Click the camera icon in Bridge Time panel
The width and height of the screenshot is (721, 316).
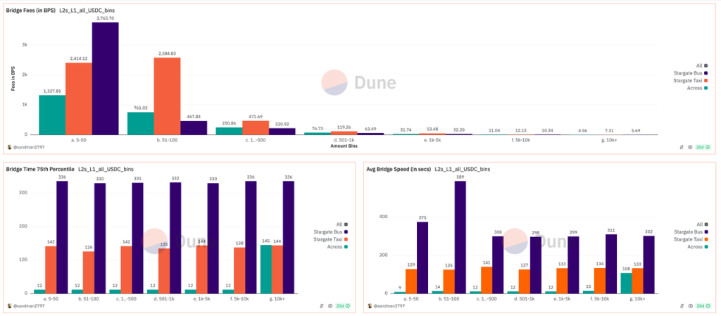point(330,306)
